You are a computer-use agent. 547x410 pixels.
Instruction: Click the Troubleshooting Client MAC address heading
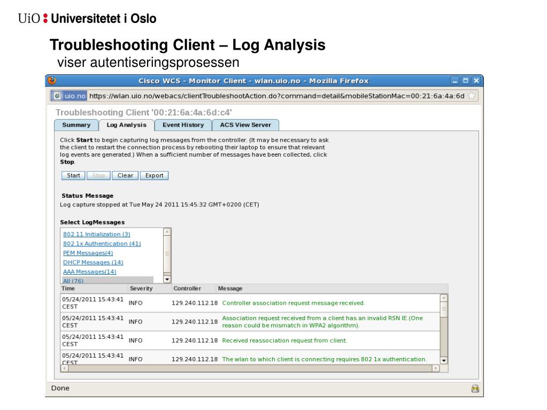click(x=144, y=113)
